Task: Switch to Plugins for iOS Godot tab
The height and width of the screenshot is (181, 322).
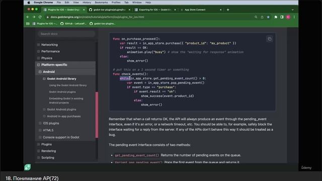Action: (x=64, y=10)
